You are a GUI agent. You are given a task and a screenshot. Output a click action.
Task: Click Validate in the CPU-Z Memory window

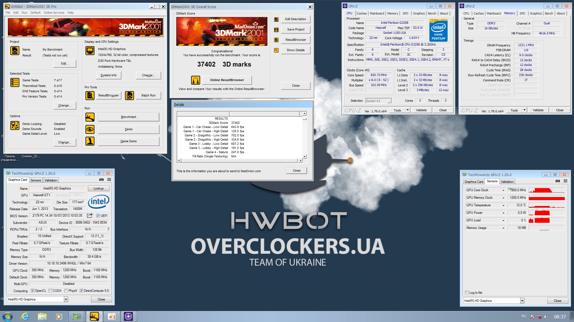(x=538, y=110)
